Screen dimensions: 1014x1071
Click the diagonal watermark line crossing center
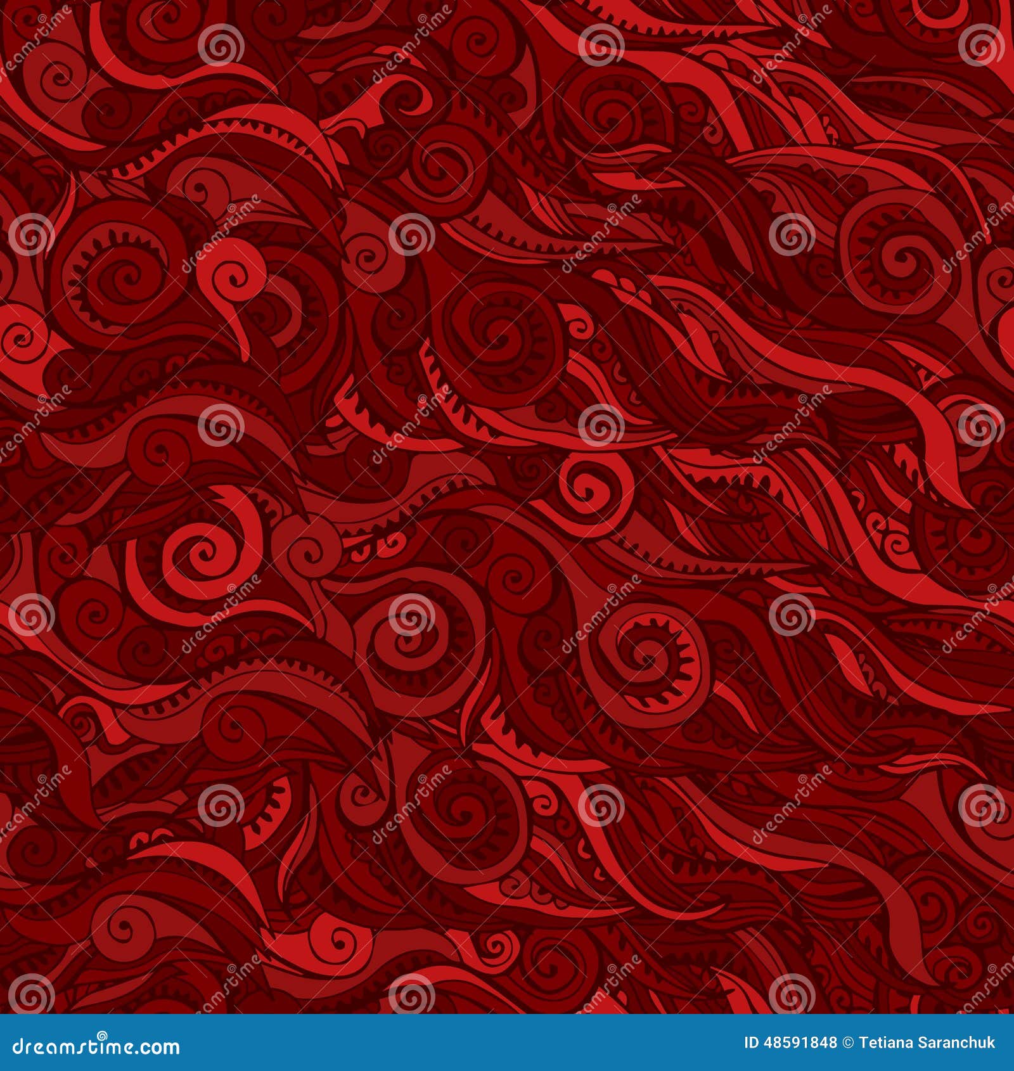tap(507, 535)
